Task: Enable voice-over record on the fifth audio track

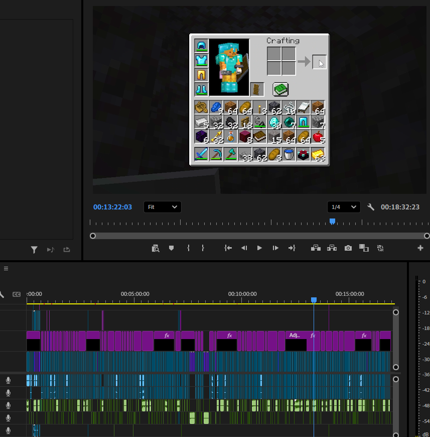Action: (9, 430)
